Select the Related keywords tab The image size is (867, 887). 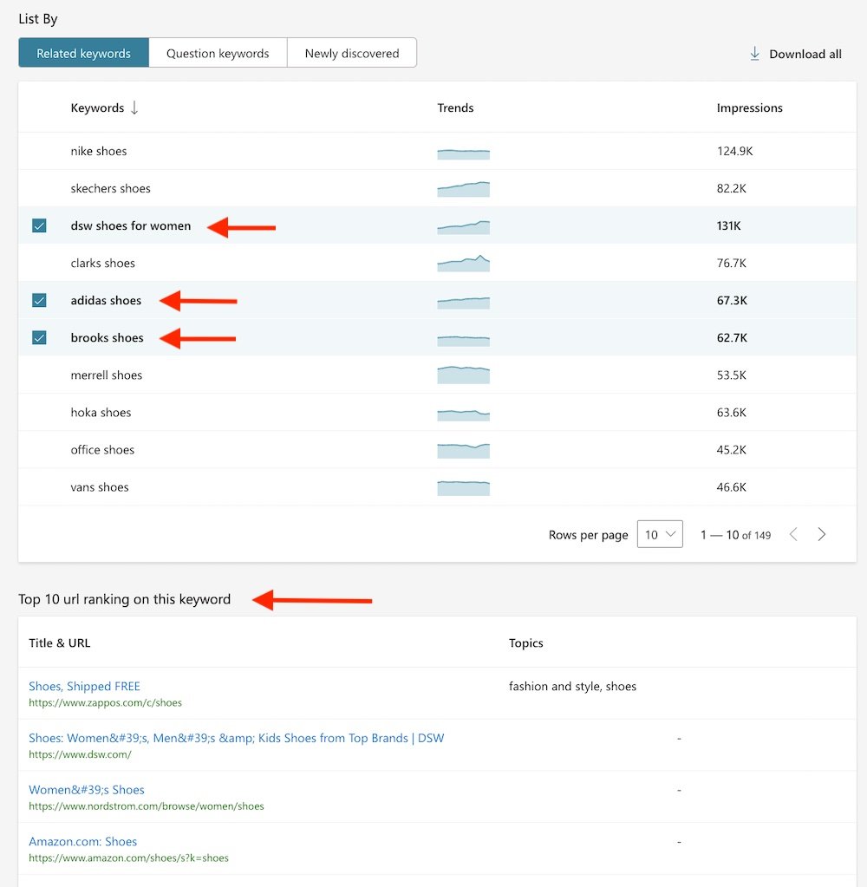pyautogui.click(x=83, y=53)
